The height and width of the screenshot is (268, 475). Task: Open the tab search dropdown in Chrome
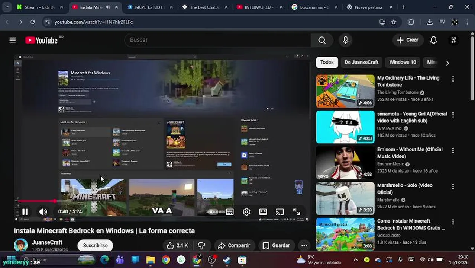pyautogui.click(x=7, y=7)
